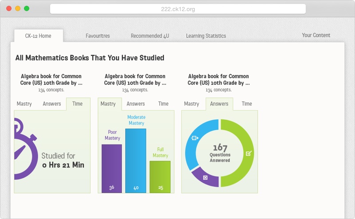Image resolution: width=355 pixels, height=219 pixels.
Task: Select Mastry tab on first book card
Action: tap(24, 104)
